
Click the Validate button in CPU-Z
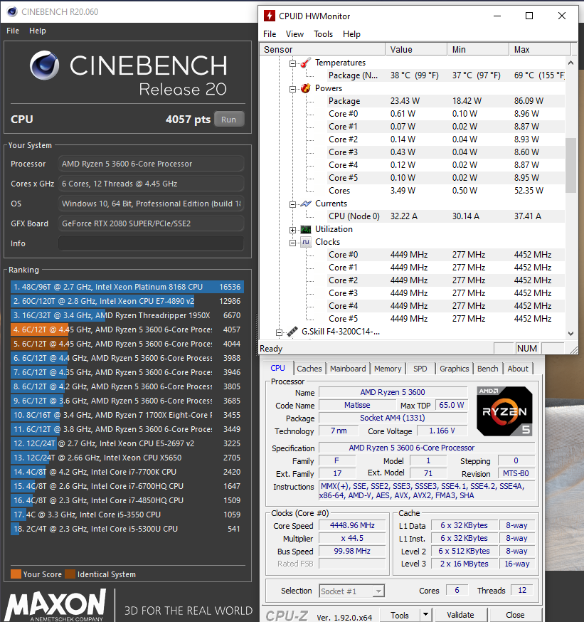click(x=460, y=615)
